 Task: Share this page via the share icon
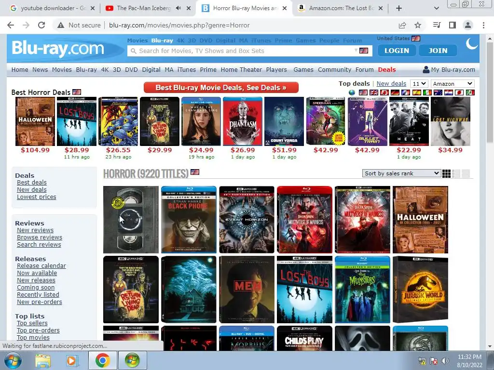pos(402,25)
